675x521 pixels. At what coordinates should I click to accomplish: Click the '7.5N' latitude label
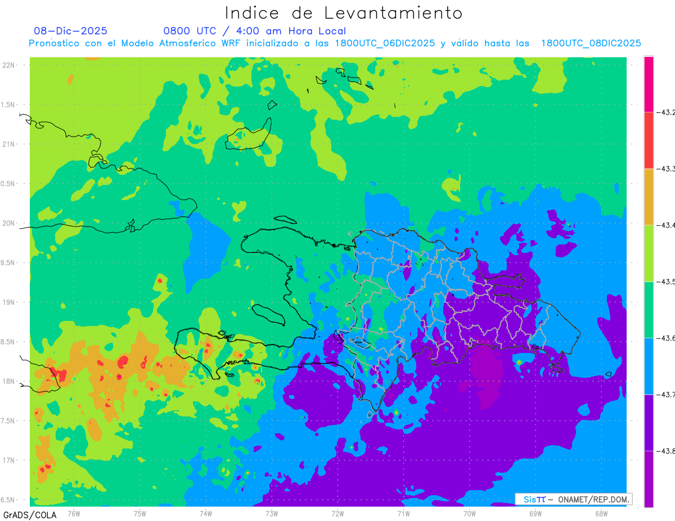8,421
